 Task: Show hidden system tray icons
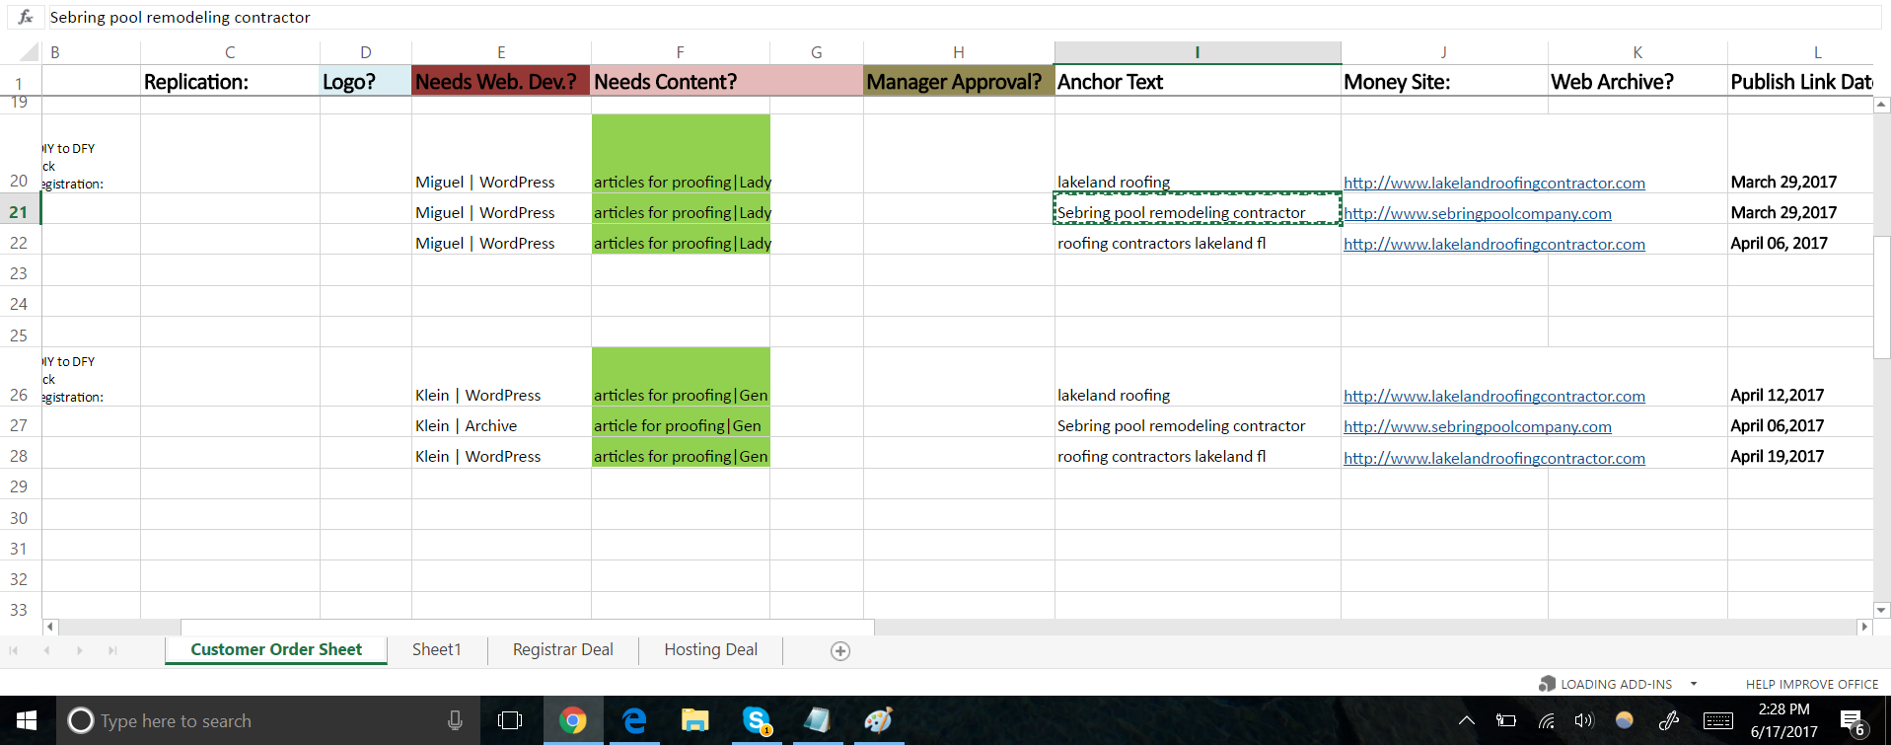tap(1467, 721)
